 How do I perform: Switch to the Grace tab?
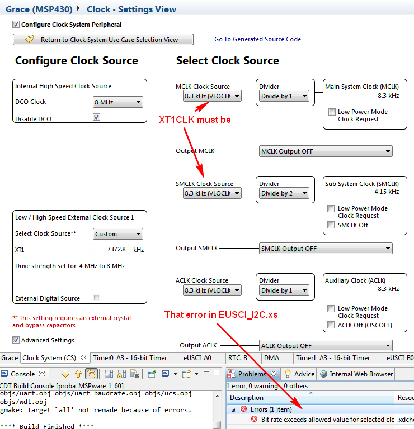click(x=10, y=358)
